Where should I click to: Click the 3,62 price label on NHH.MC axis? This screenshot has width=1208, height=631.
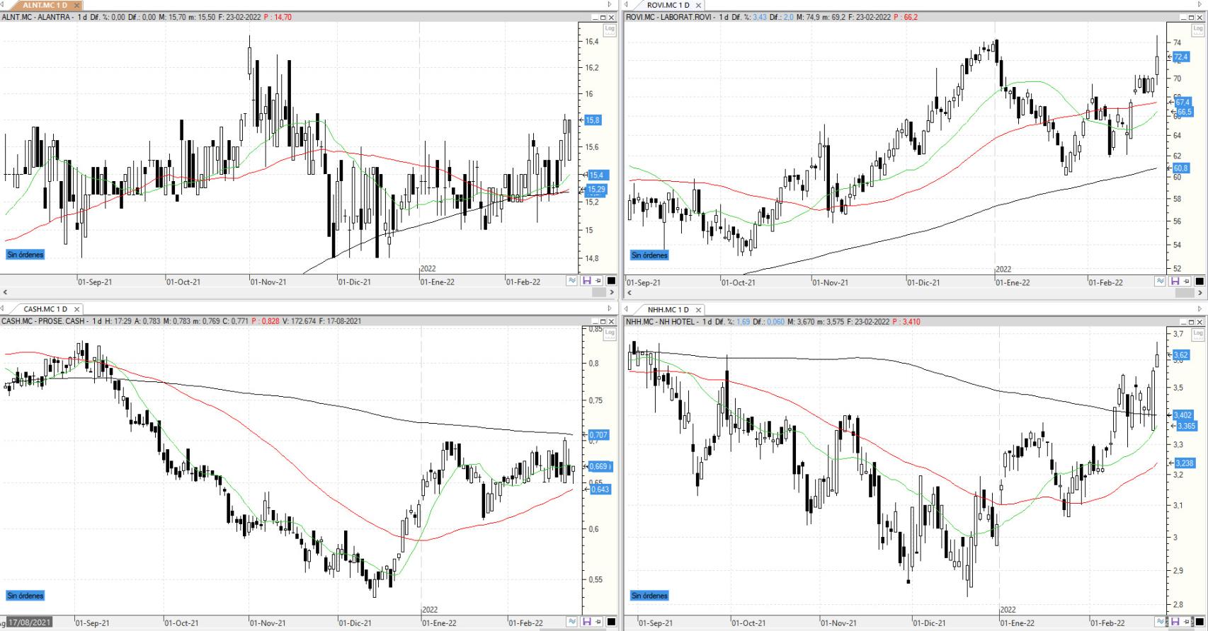click(1181, 355)
